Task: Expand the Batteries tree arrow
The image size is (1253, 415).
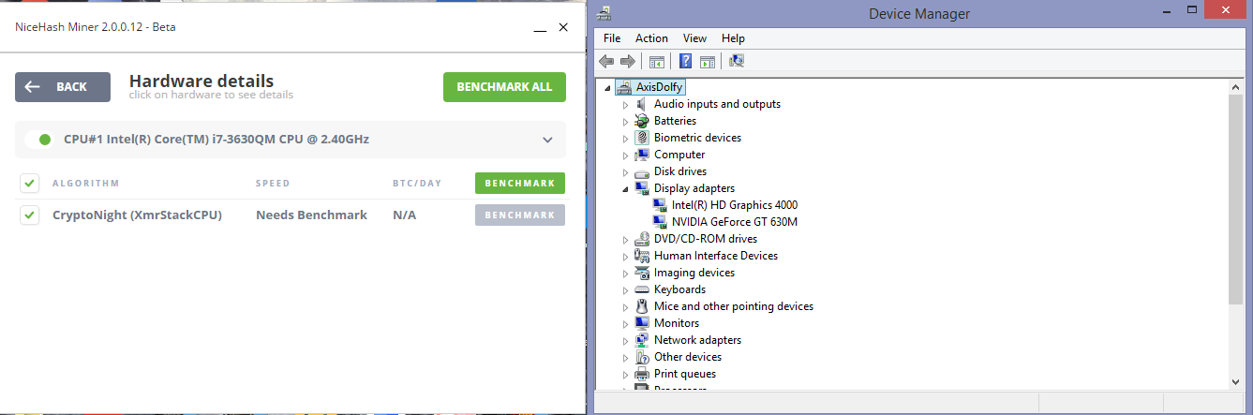Action: pyautogui.click(x=626, y=121)
